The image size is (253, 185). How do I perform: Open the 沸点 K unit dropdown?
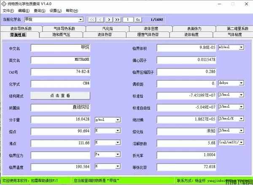coord(118,142)
